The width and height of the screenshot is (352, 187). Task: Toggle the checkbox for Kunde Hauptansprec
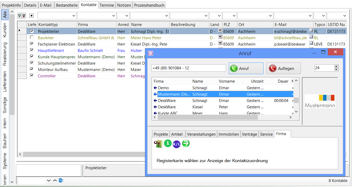coord(32,56)
